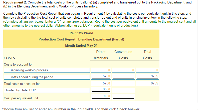Click the Cost per equivalent unit label
Screen dimensions: 198x110
tap(21, 98)
